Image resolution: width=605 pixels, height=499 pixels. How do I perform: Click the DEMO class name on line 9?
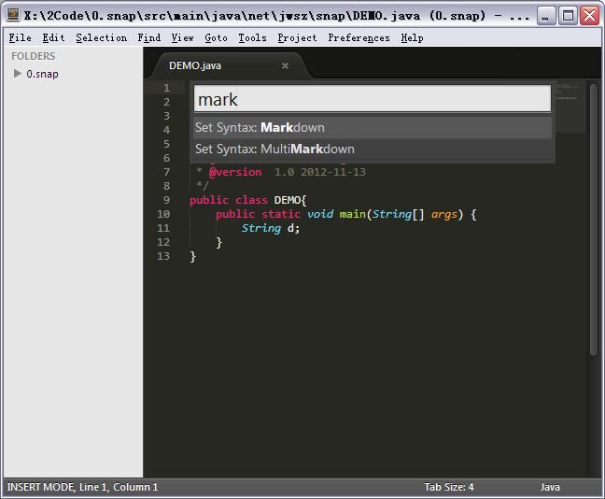point(287,200)
